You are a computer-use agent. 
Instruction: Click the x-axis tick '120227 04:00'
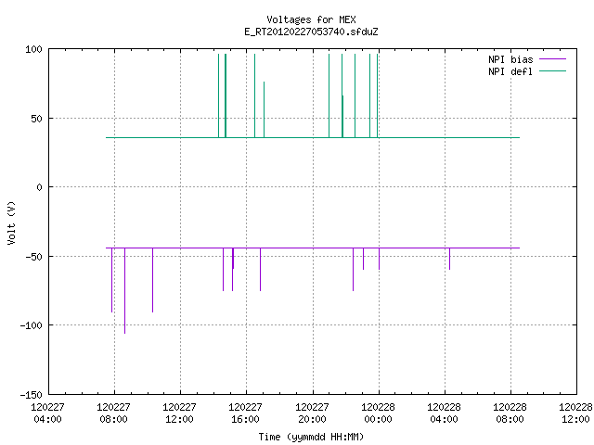pyautogui.click(x=47, y=413)
